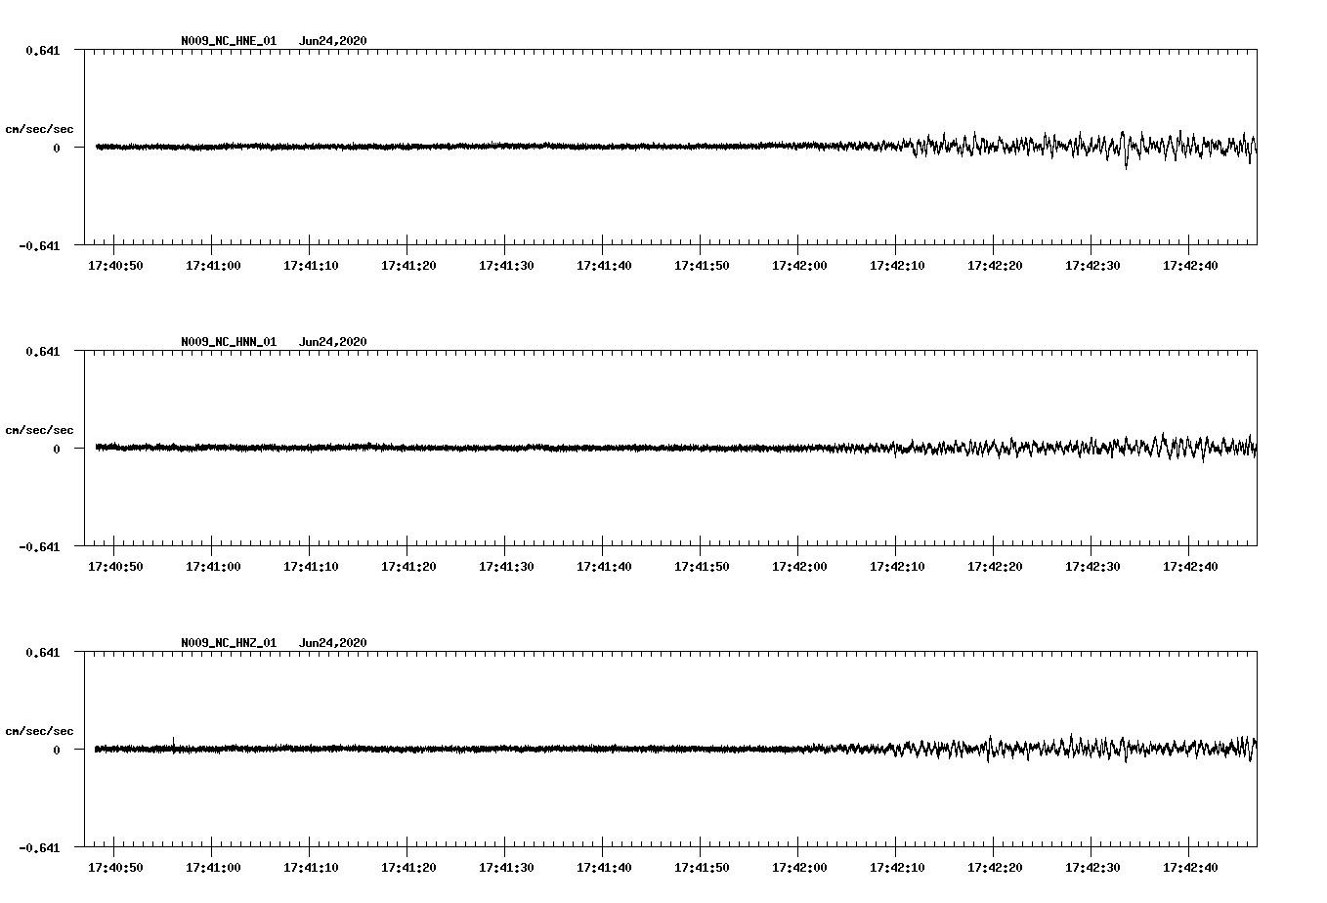Click the Jun24,2020 date on HNE plot

coord(333,41)
